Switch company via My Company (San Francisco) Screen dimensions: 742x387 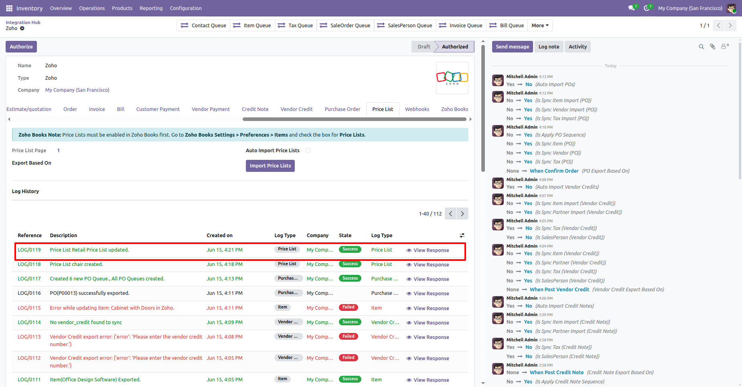click(690, 8)
